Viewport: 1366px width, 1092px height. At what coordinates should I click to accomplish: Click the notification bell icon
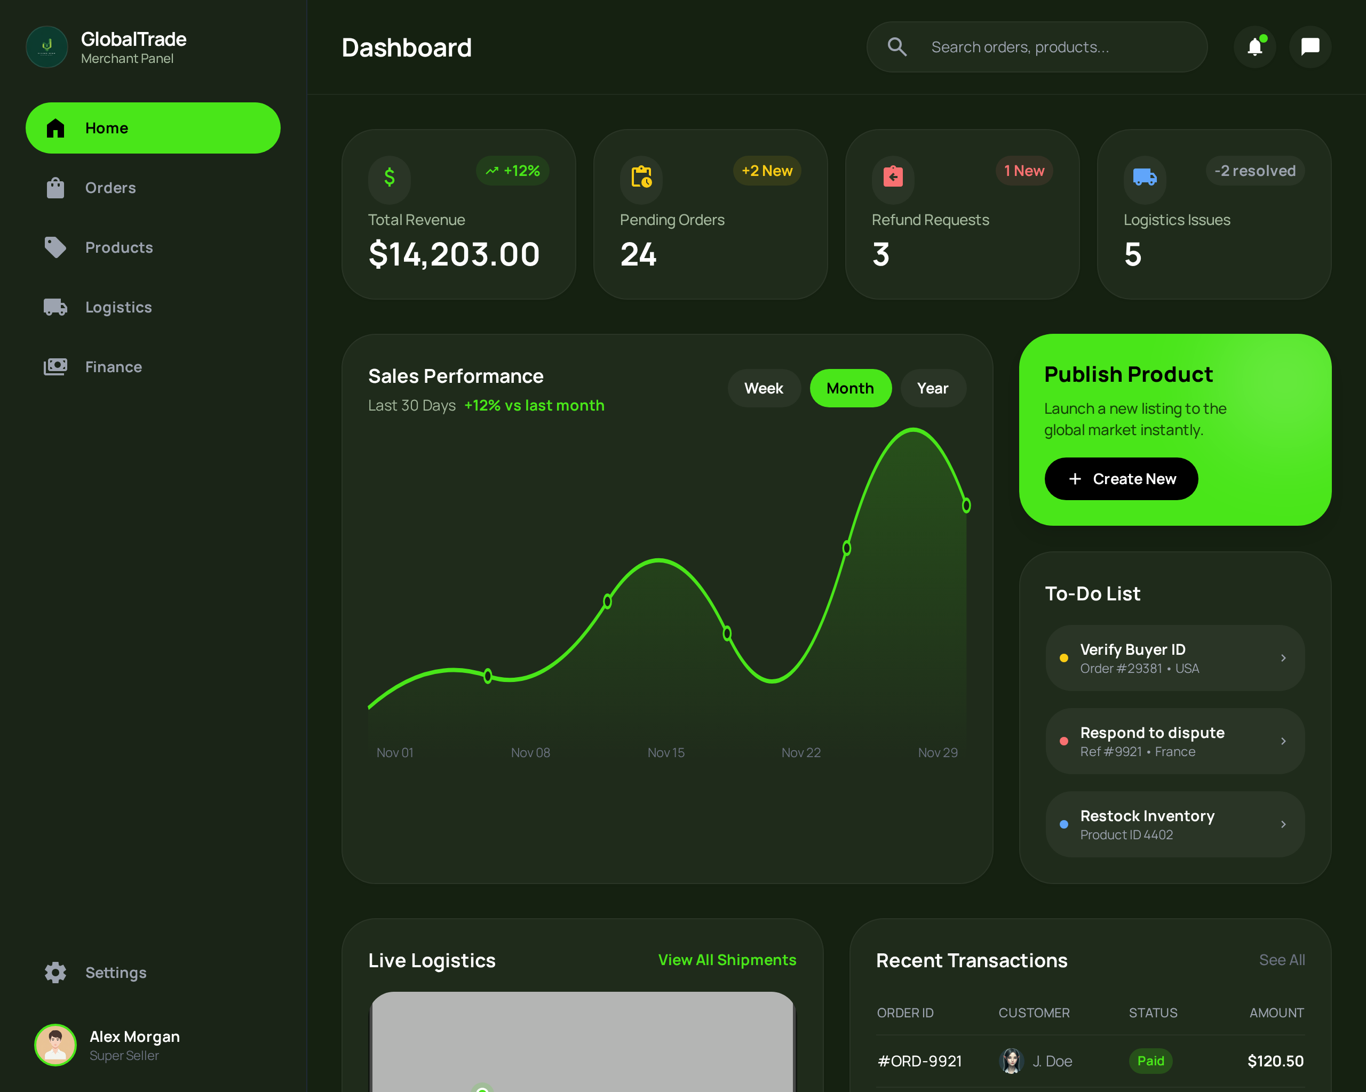click(x=1254, y=47)
